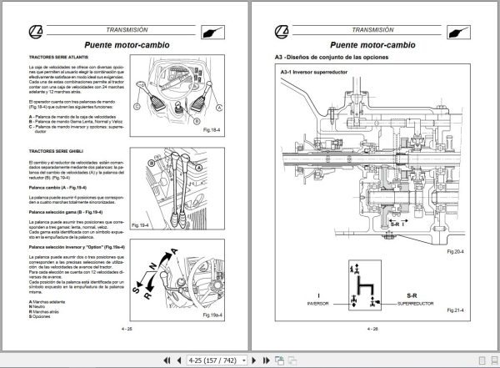Image resolution: width=500 pixels, height=368 pixels.
Task: Jump to the last page
Action: point(267,360)
